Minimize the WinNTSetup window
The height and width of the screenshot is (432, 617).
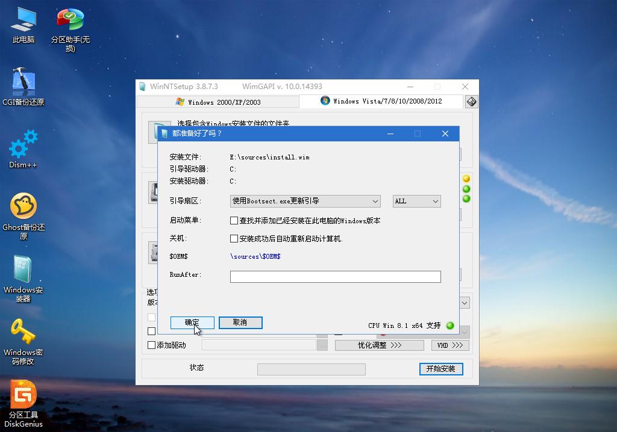410,87
